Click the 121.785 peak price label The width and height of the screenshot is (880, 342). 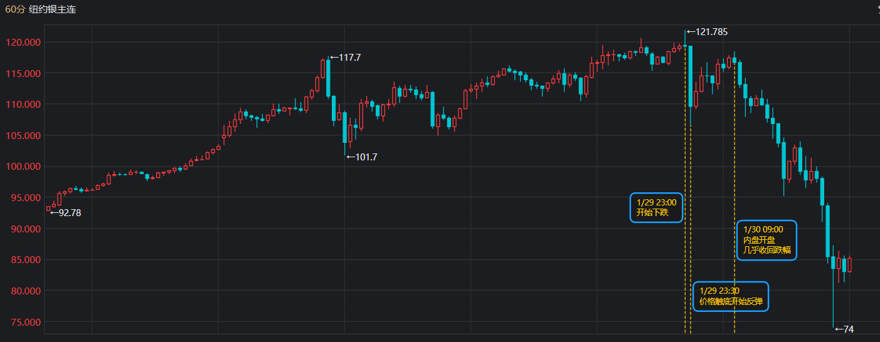click(x=707, y=31)
